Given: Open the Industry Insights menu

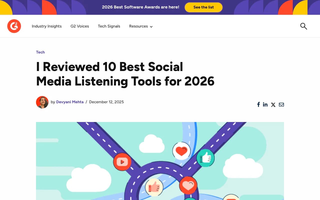Looking at the screenshot, I should [46, 26].
